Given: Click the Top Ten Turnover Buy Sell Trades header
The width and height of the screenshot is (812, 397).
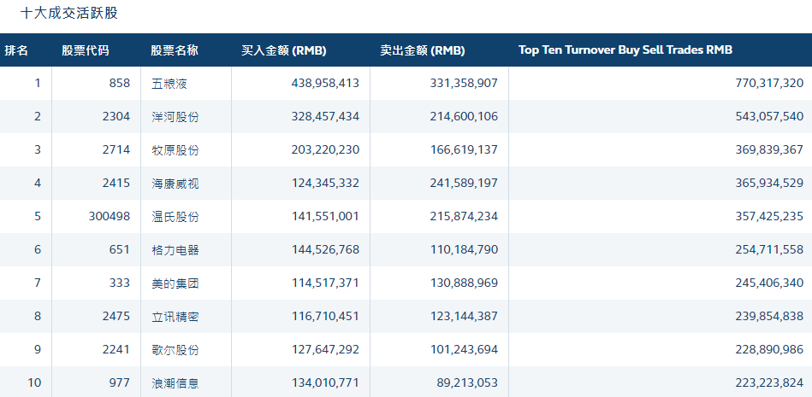Looking at the screenshot, I should point(625,50).
